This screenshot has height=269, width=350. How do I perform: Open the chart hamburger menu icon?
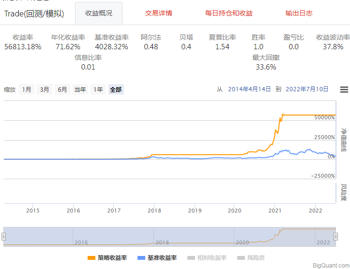tap(344, 89)
